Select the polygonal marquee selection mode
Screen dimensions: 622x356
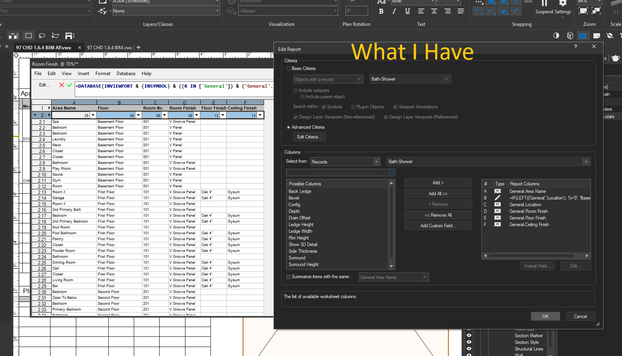pyautogui.click(x=56, y=36)
